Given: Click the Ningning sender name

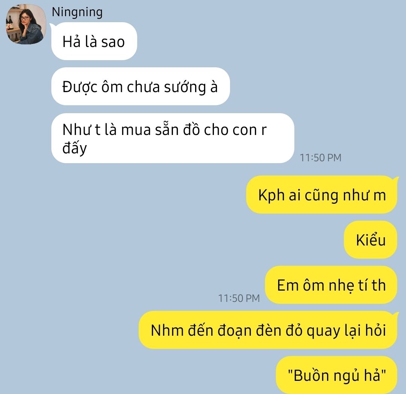Looking at the screenshot, I should 77,12.
